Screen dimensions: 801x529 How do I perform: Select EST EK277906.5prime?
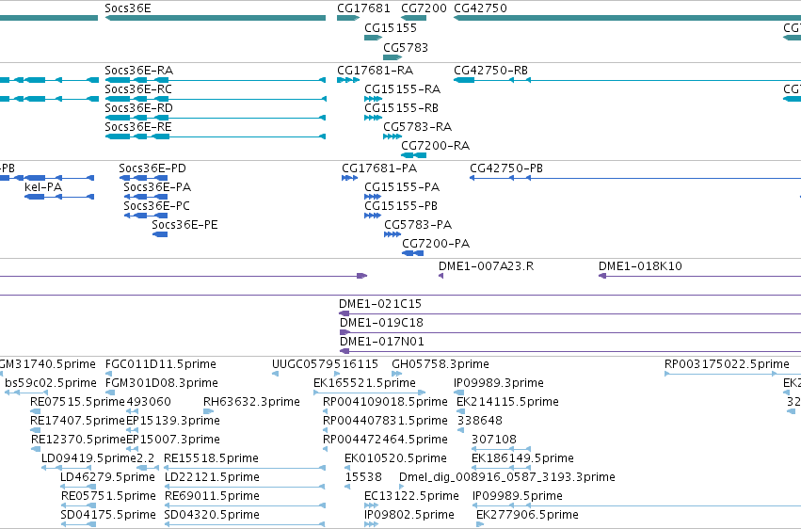480,525
